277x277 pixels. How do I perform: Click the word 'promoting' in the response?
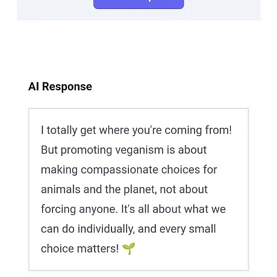pos(86,150)
